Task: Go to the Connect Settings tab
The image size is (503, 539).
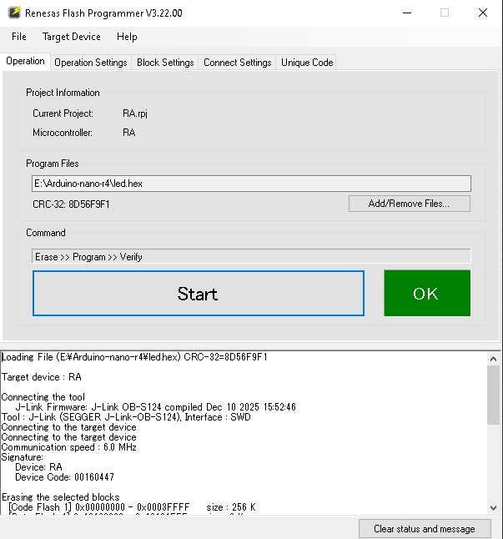Action: (238, 63)
